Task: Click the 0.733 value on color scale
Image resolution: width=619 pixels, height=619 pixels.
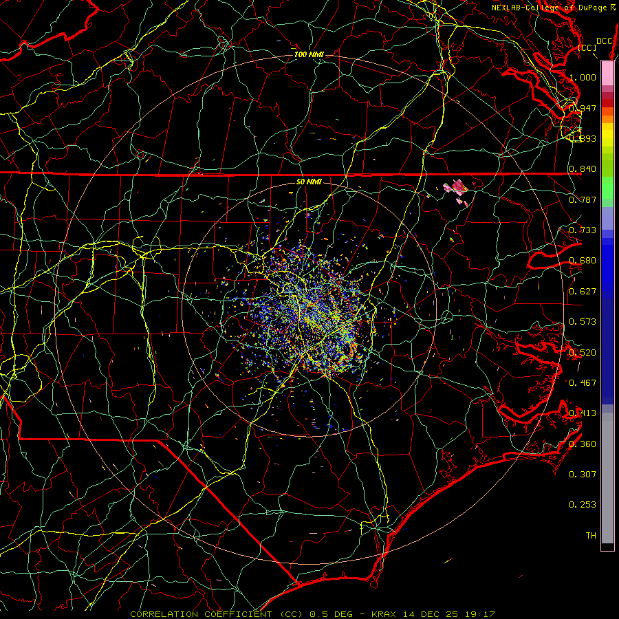Action: (x=583, y=230)
